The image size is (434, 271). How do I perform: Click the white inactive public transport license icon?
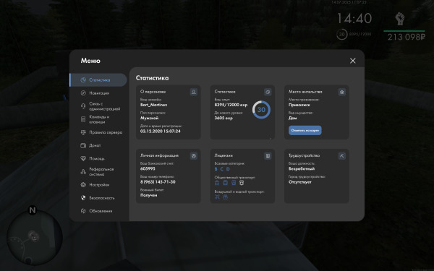click(242, 183)
